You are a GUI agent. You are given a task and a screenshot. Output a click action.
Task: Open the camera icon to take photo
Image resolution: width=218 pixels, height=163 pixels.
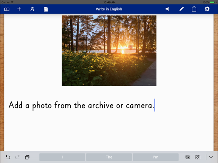click(197, 157)
